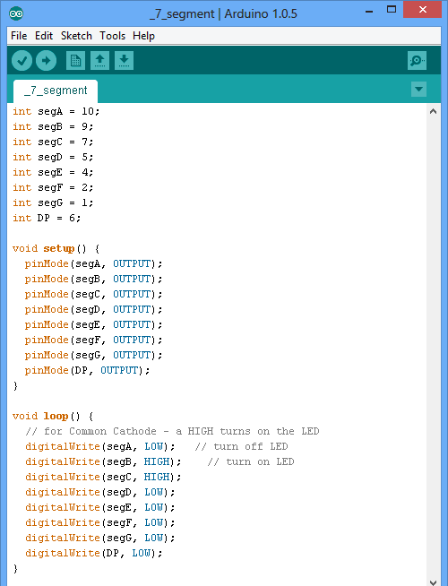Screen dimensions: 448x586
Task: Click 'digitalWrite(segB, HIGH);' statement
Action: (103, 462)
